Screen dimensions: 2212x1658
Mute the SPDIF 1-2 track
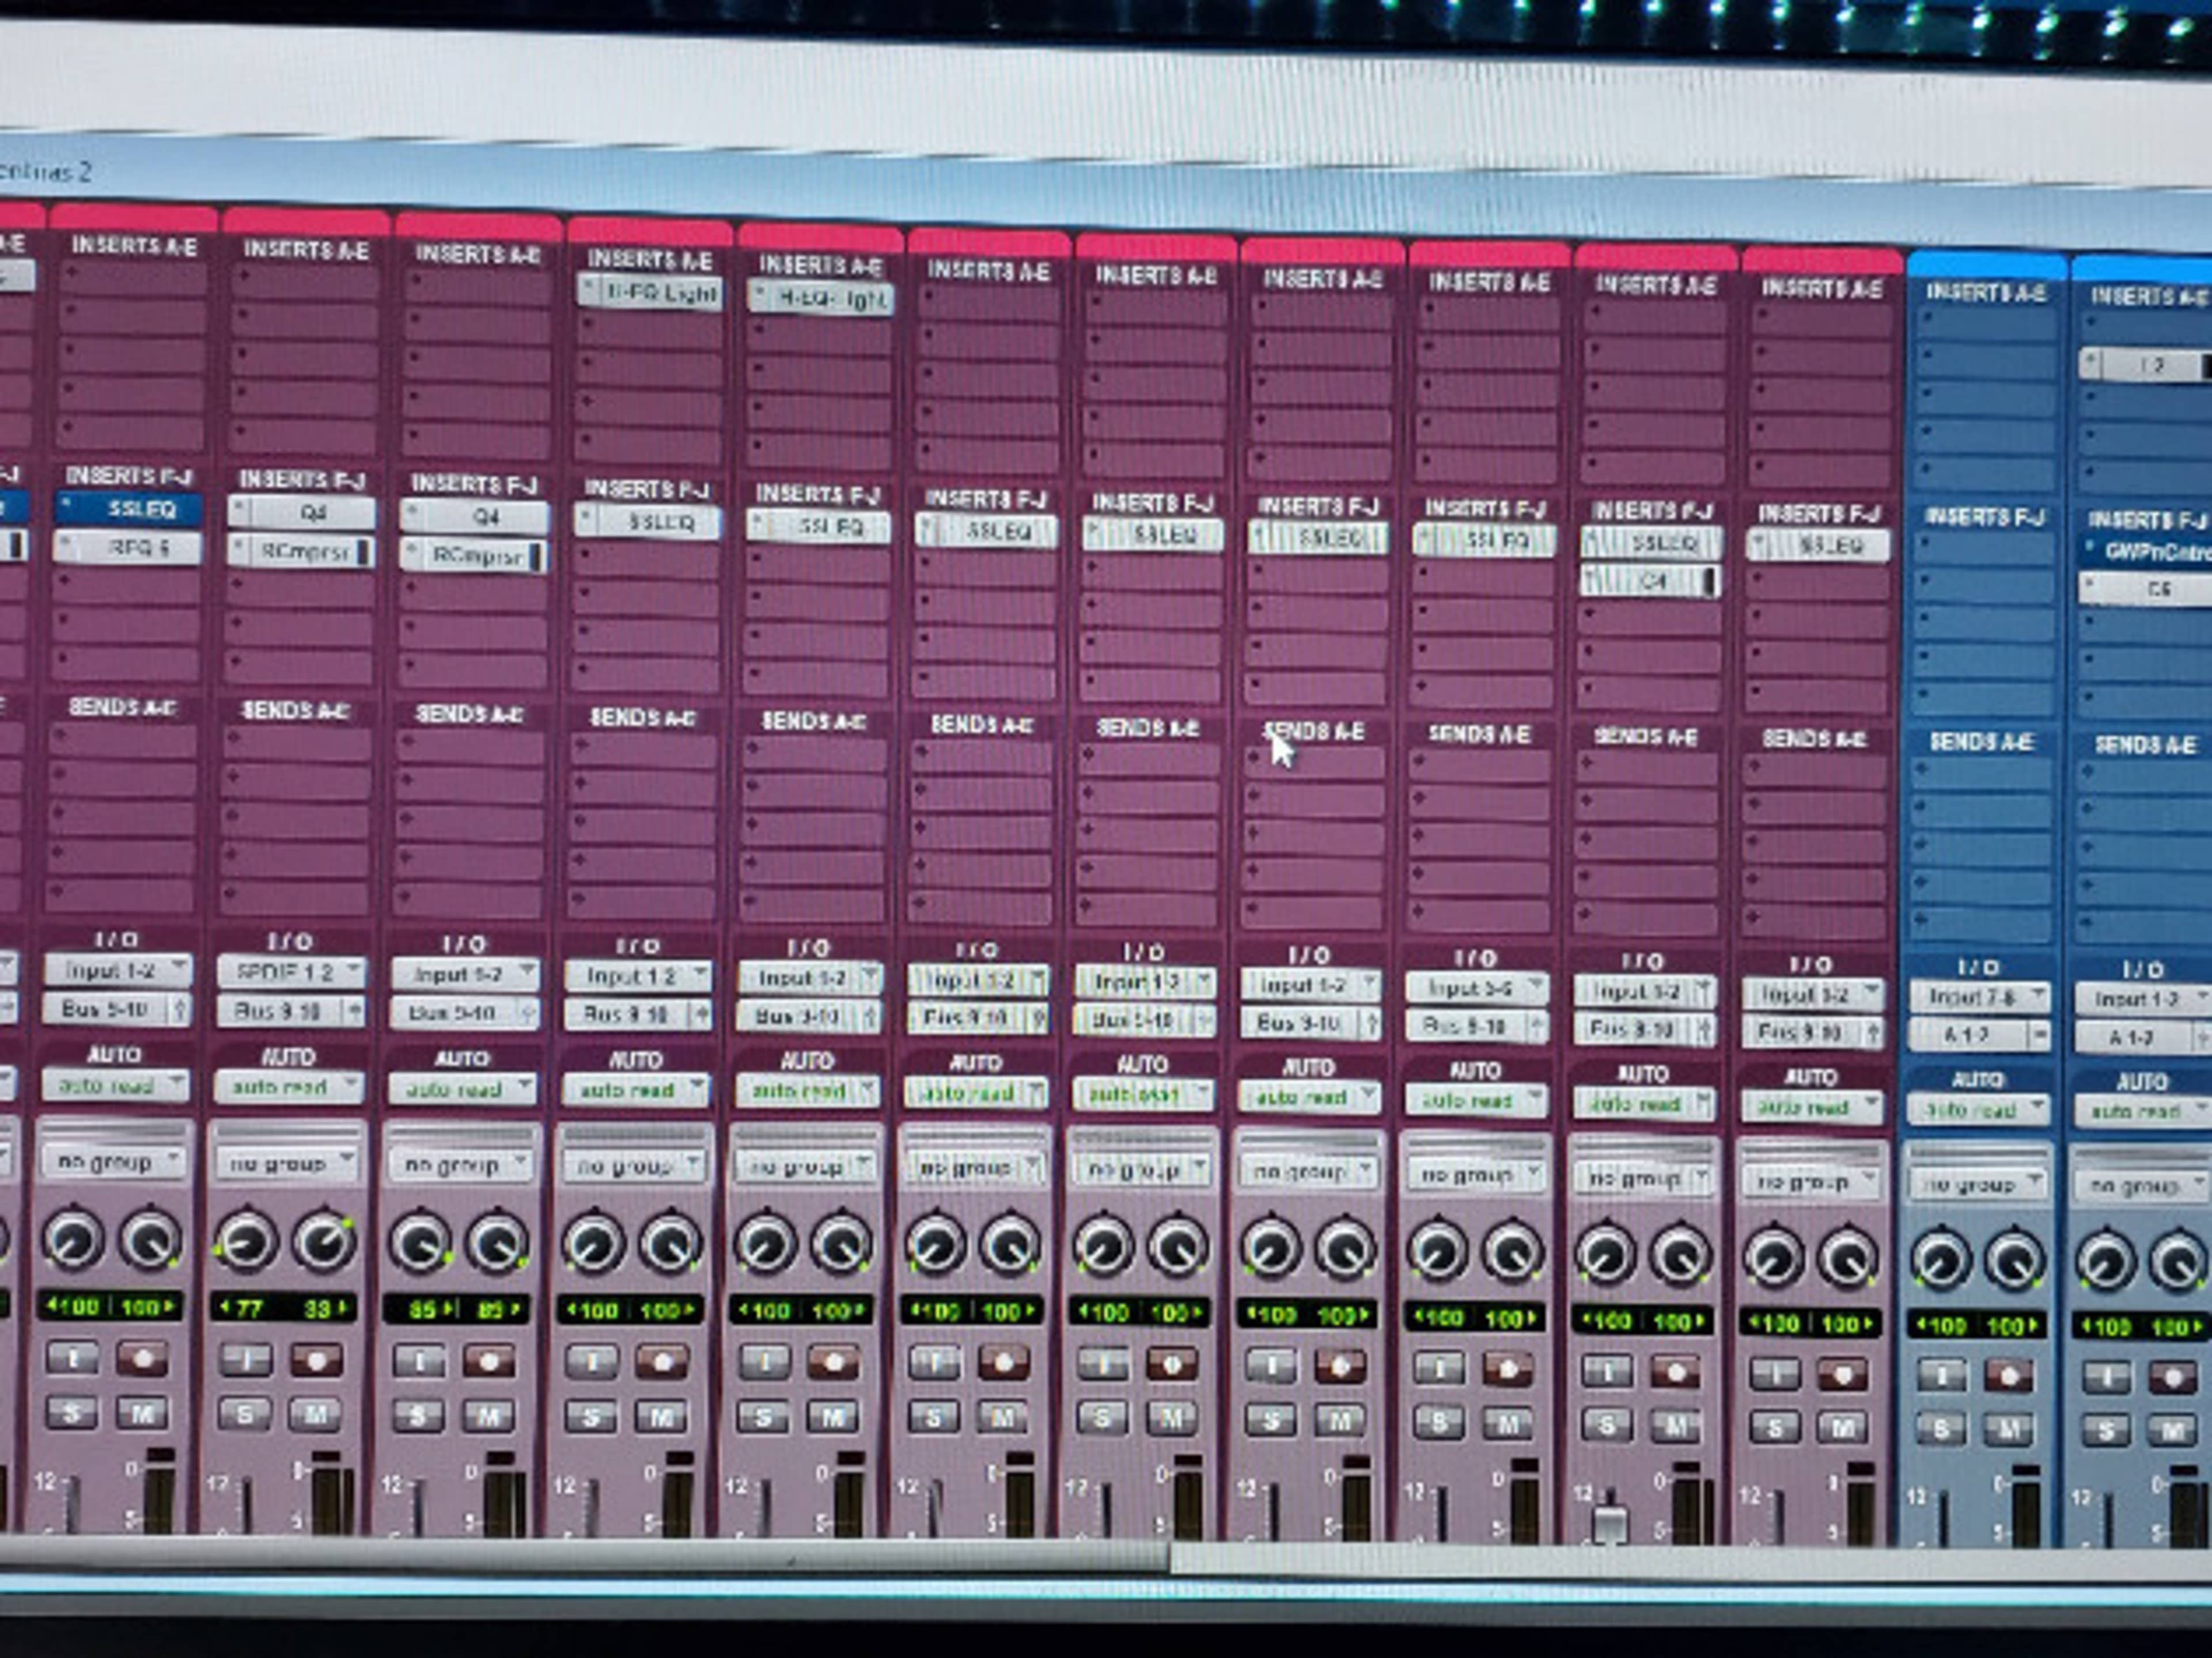coord(315,1414)
